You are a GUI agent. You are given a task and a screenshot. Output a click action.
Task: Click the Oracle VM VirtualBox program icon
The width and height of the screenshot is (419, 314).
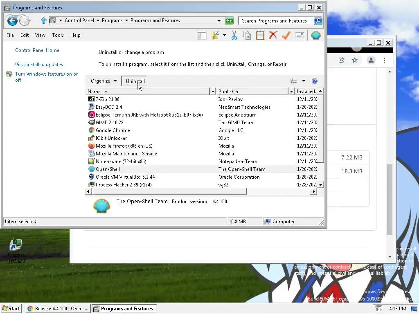[x=91, y=177]
